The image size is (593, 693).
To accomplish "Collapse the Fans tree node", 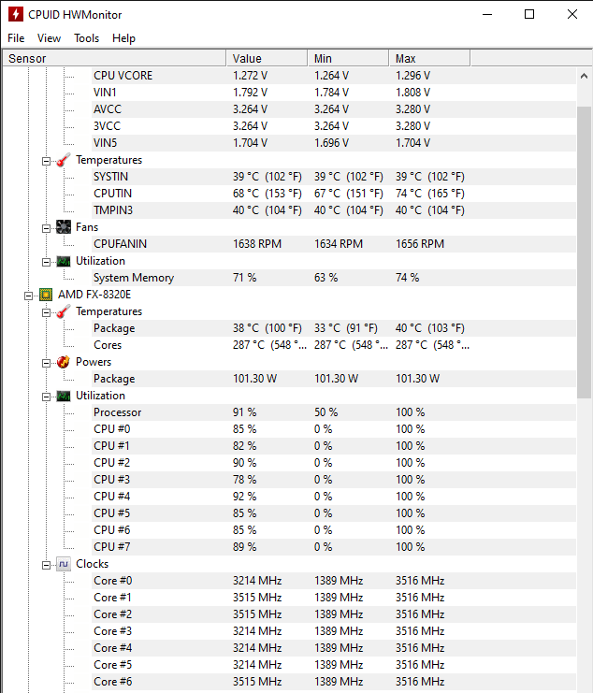I will tap(46, 228).
